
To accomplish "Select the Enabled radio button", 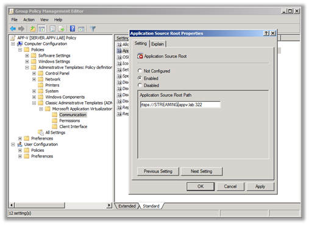I will (x=140, y=78).
